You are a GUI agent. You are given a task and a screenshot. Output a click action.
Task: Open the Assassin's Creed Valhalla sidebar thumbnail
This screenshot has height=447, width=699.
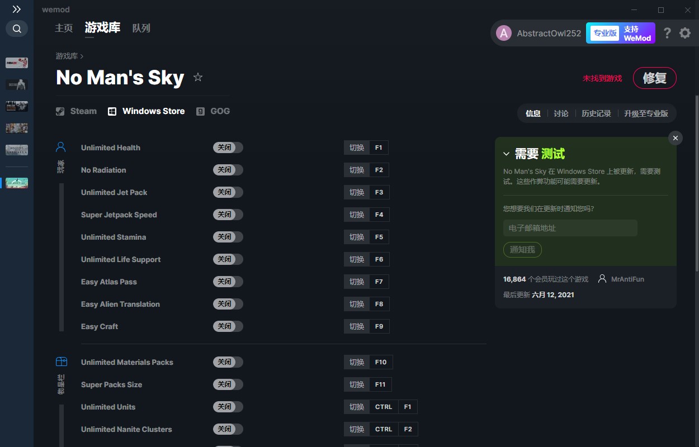point(17,150)
